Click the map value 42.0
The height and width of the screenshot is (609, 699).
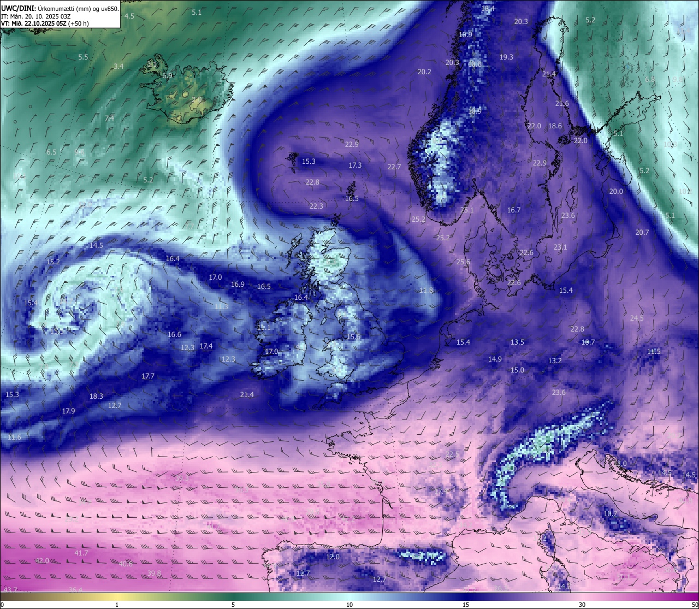coord(42,560)
